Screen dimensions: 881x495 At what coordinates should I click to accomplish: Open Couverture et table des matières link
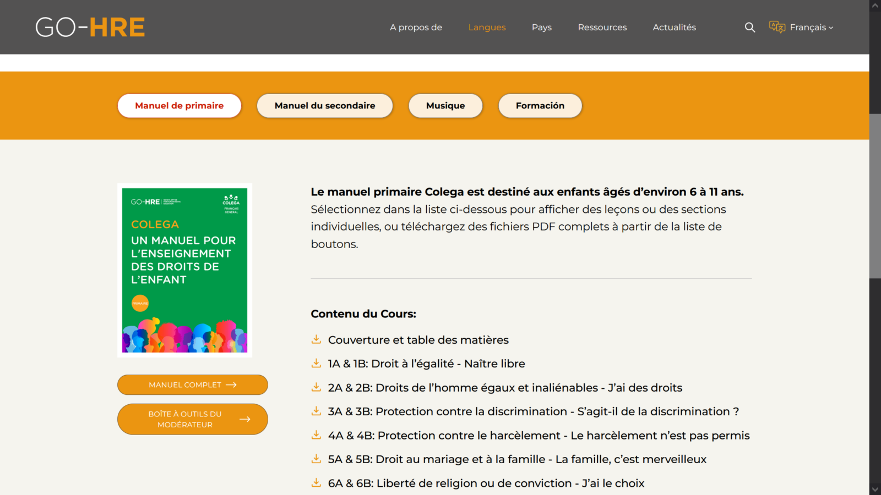418,340
